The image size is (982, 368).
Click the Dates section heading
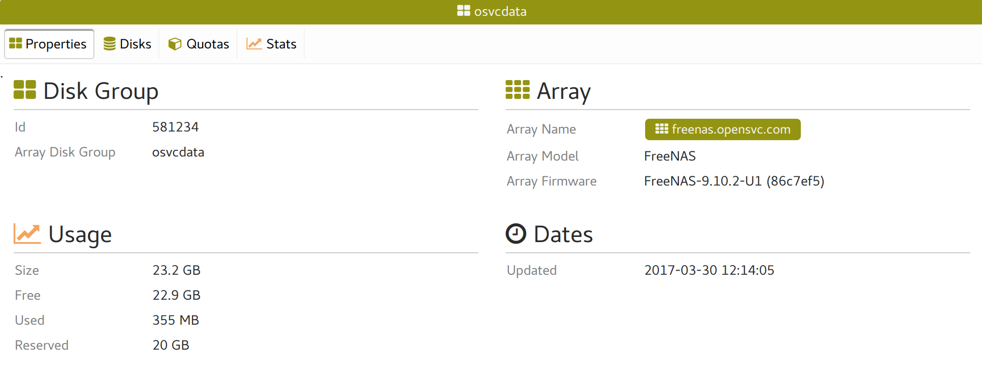(563, 234)
